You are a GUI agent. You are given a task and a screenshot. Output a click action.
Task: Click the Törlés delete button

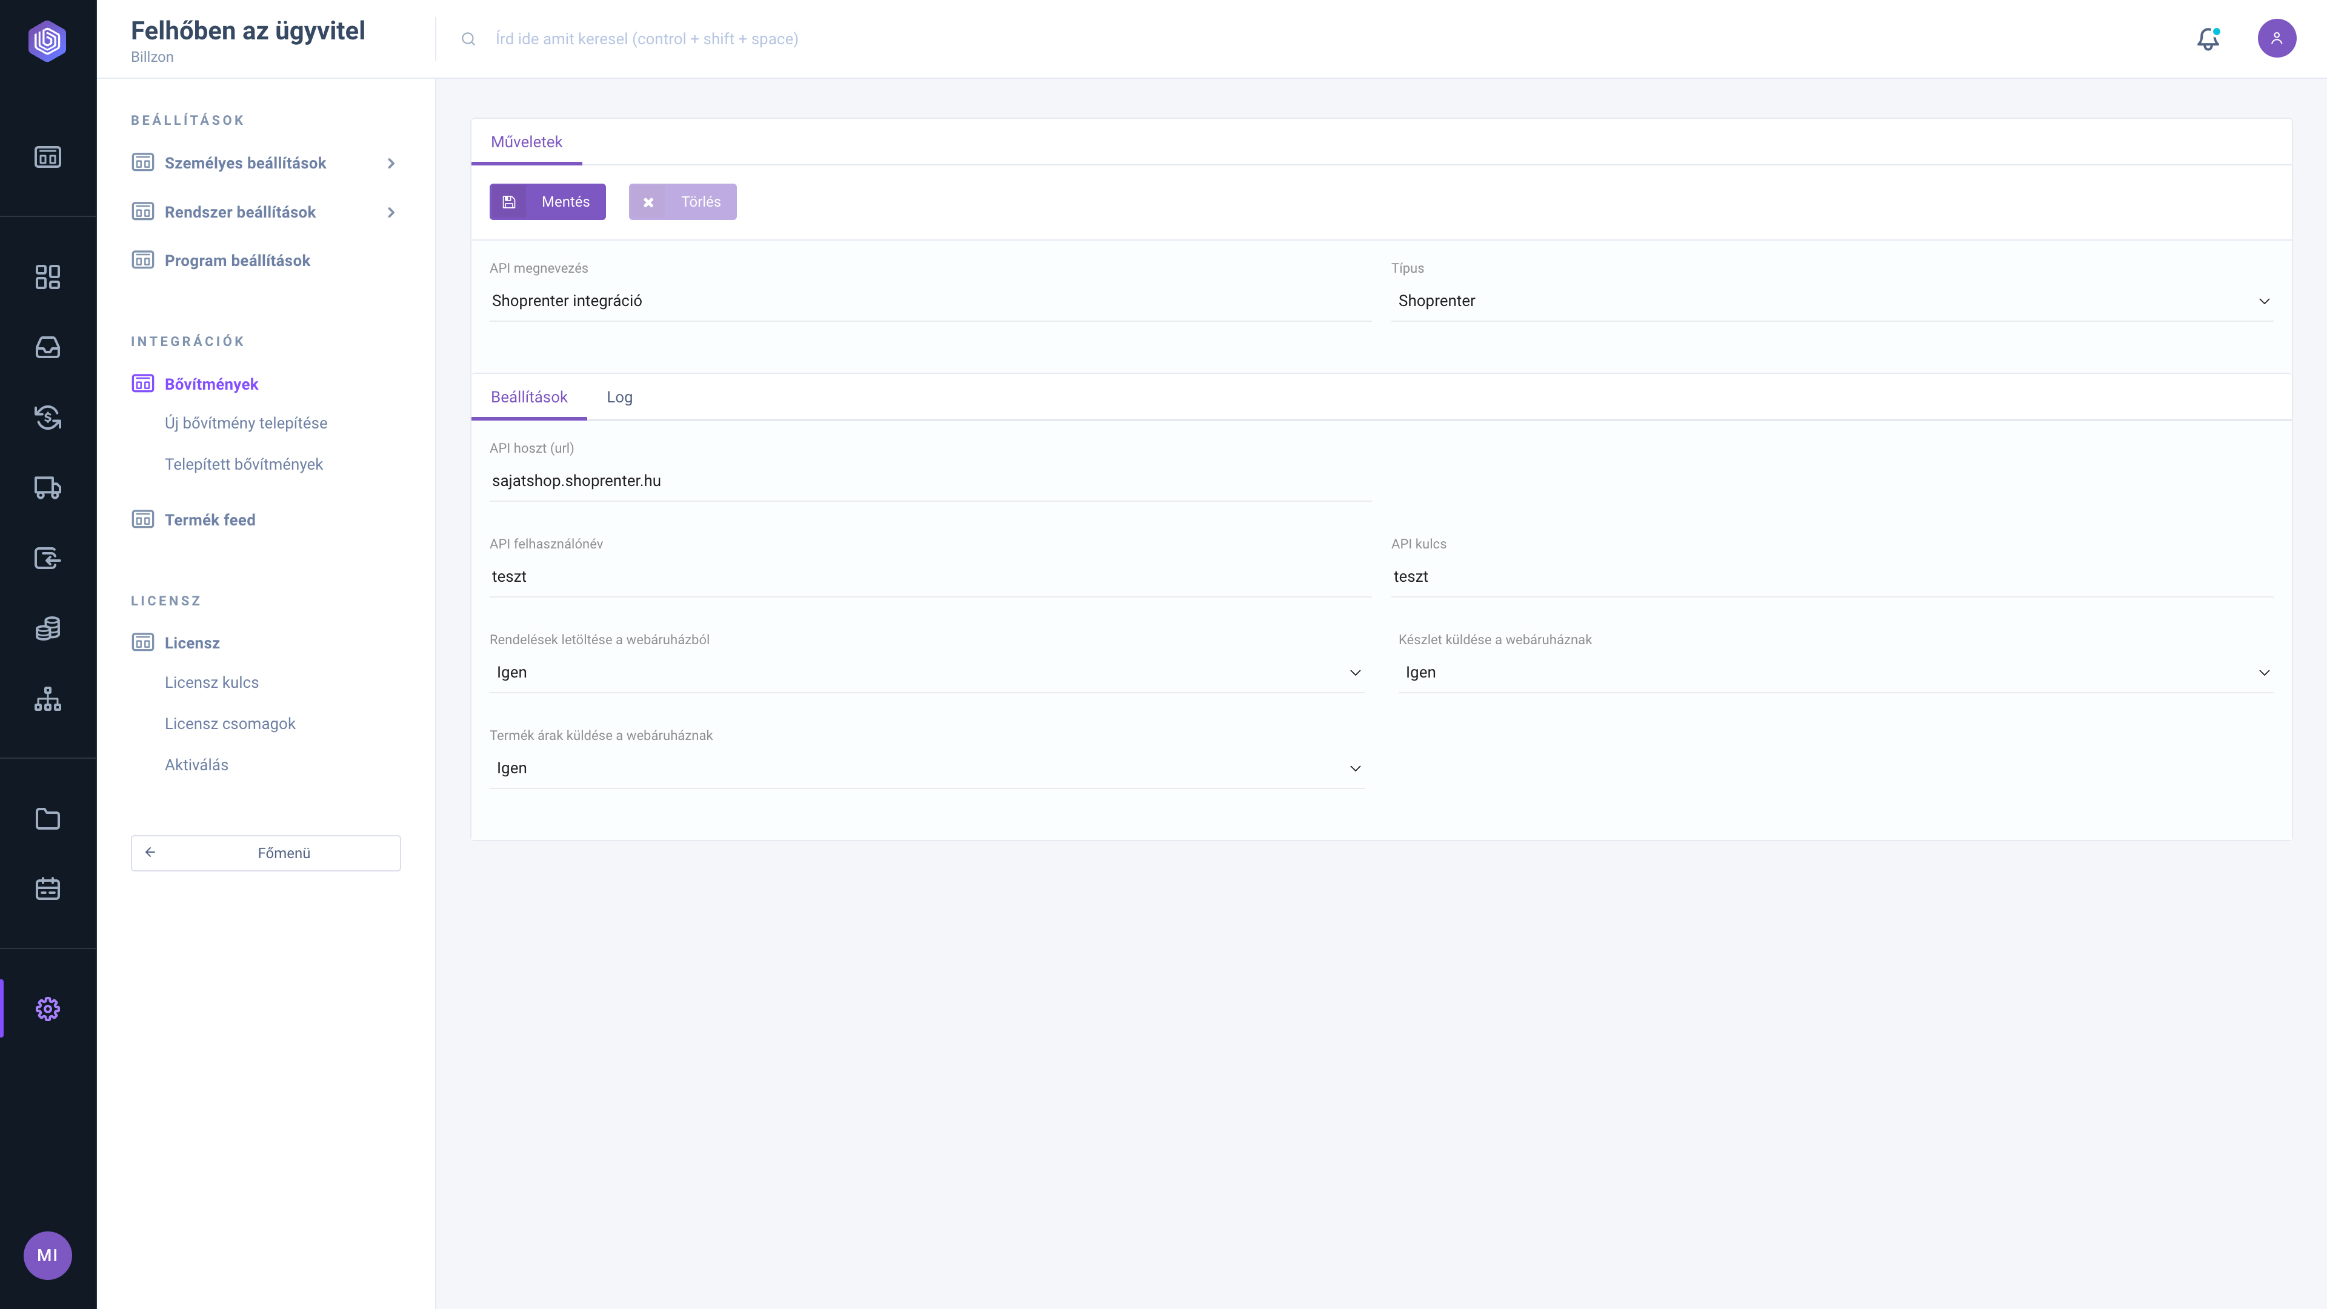[683, 201]
